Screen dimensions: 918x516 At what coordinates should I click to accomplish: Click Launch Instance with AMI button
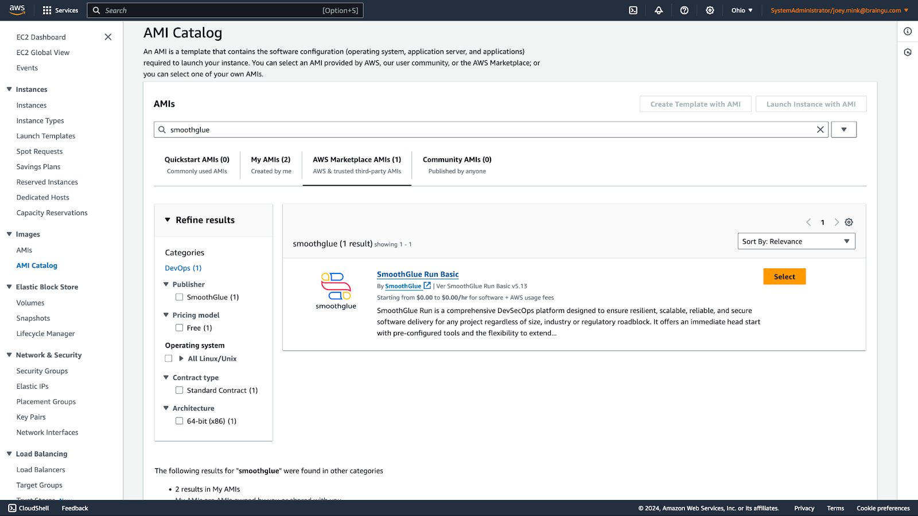[x=811, y=104]
